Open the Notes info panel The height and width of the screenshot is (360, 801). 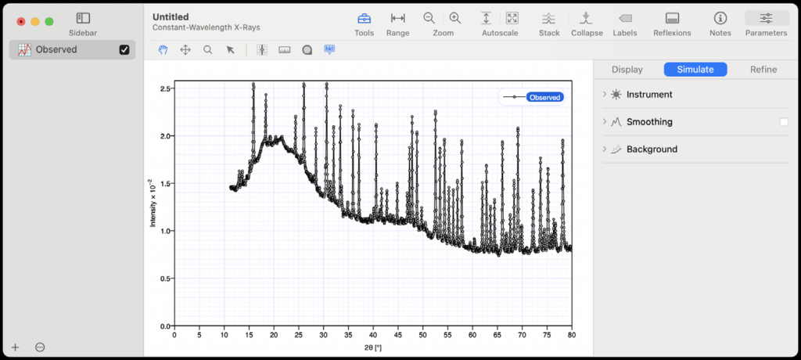tap(720, 18)
